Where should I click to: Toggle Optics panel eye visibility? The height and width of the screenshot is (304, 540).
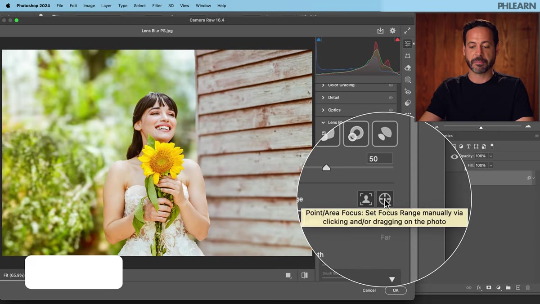tap(391, 110)
